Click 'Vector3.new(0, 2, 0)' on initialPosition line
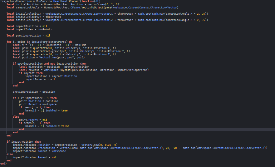Viewport: 275px width, 167px height. 103,4
